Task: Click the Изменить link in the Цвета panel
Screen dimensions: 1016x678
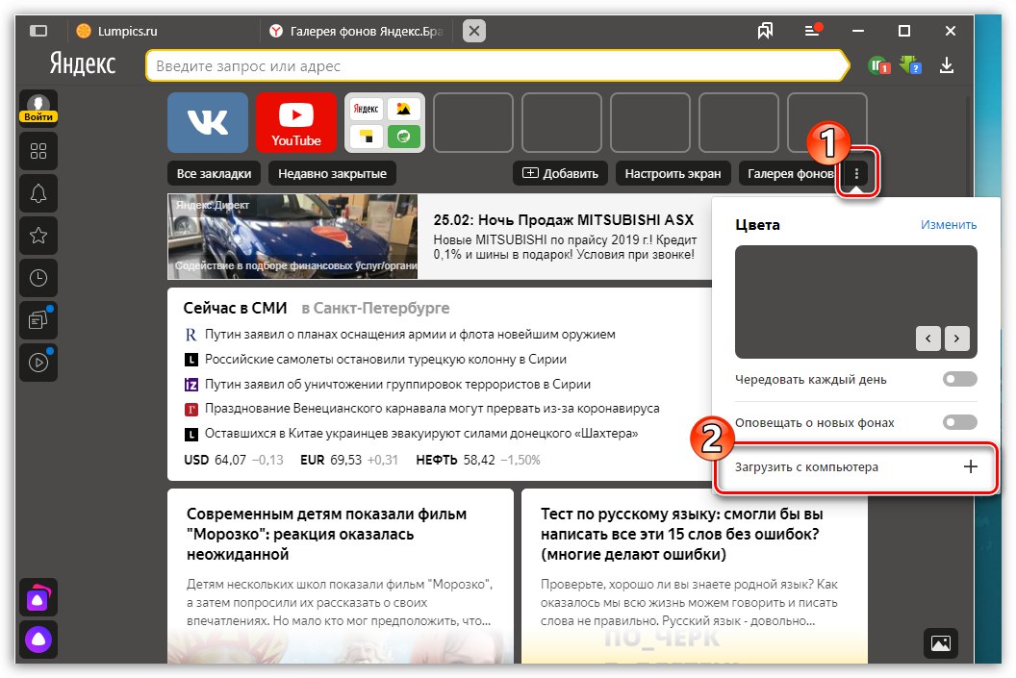Action: pos(949,225)
